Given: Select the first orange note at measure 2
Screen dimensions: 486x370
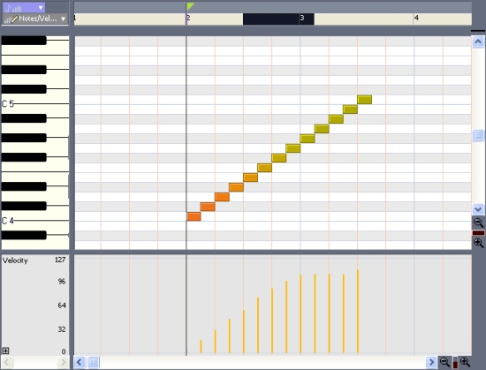Looking at the screenshot, I should coord(194,216).
